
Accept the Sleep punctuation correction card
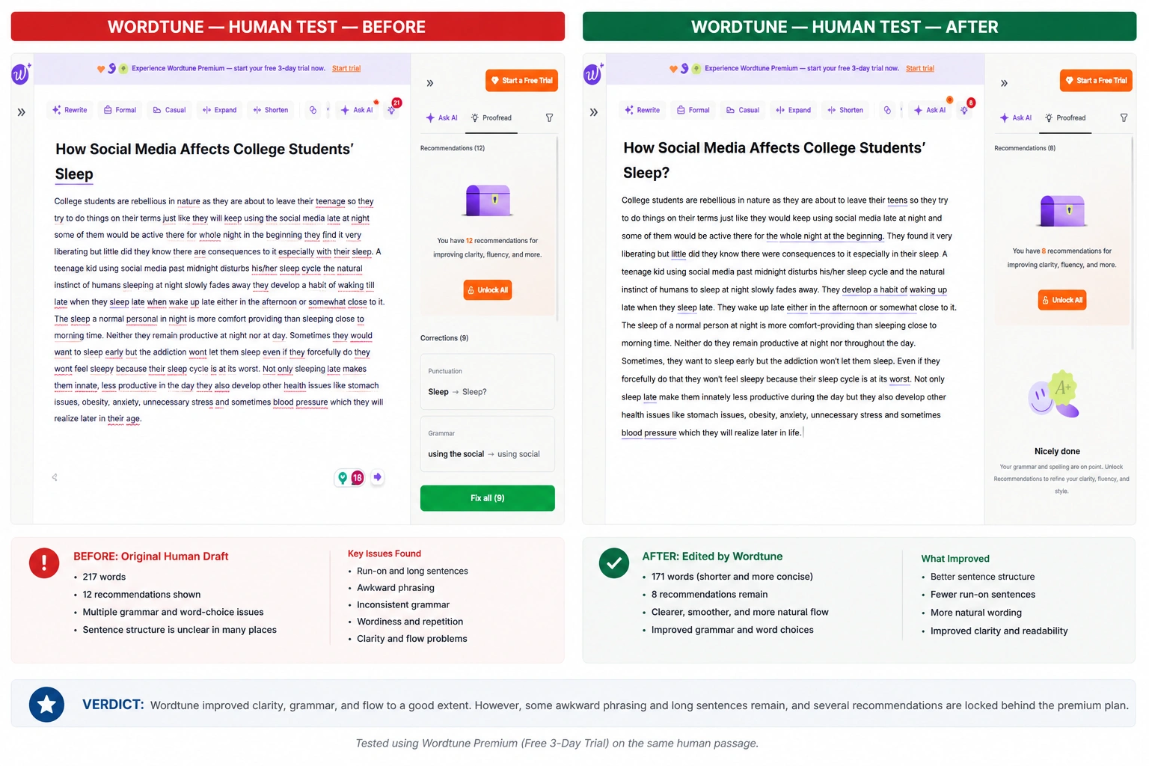pos(488,382)
